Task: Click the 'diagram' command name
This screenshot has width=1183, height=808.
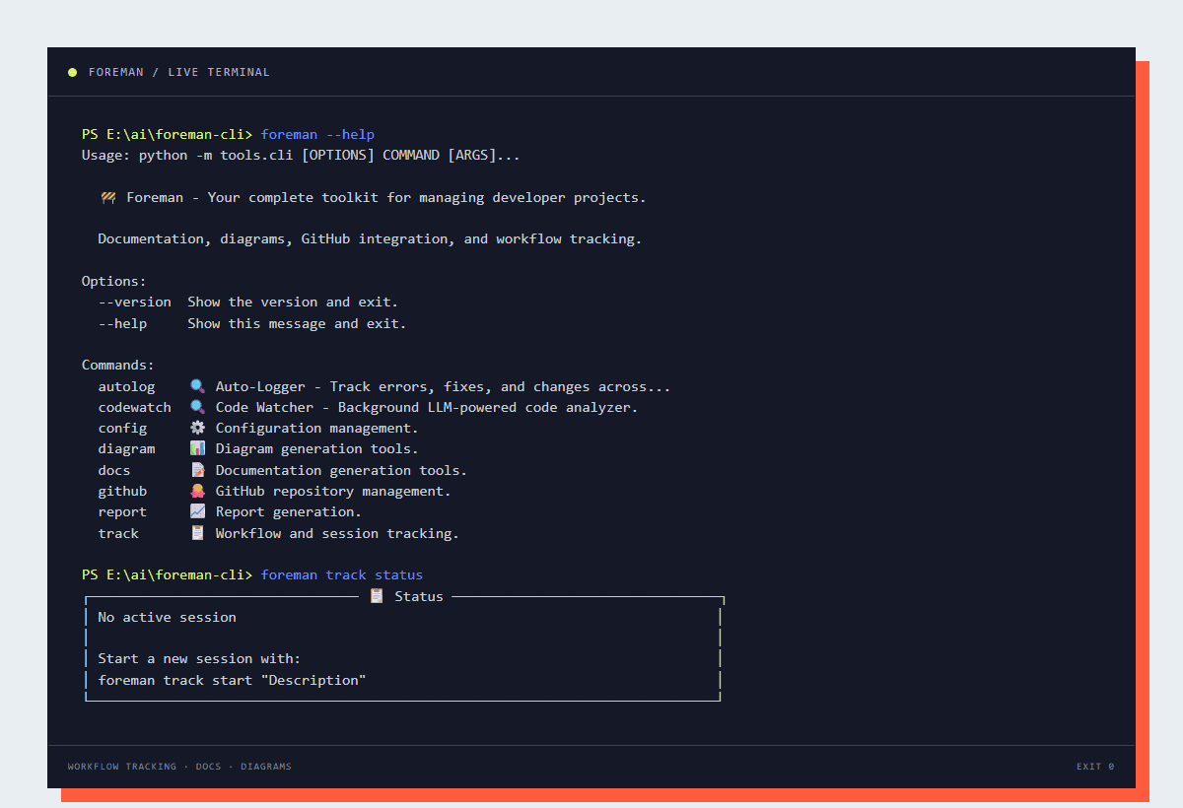Action: coord(126,448)
